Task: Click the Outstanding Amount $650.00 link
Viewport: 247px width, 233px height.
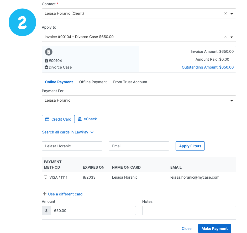Action: coord(208,67)
